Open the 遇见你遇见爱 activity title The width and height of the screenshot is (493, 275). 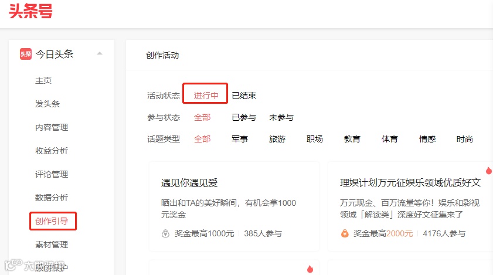point(189,183)
